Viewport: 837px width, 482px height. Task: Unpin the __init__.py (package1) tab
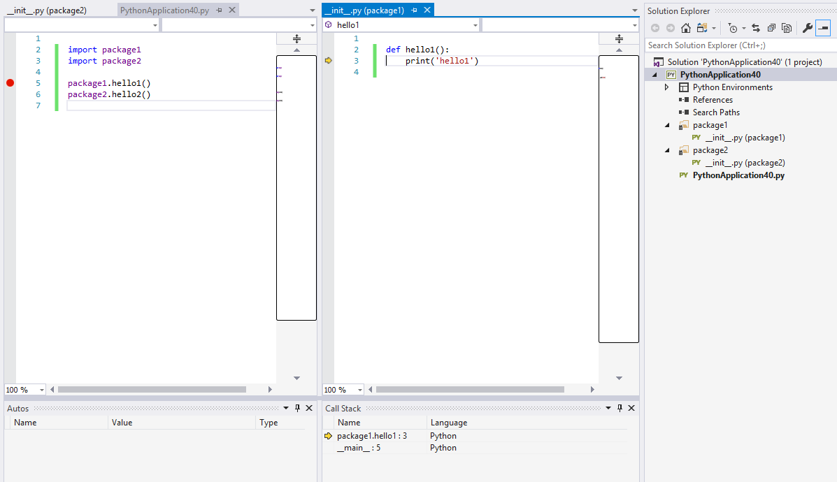pos(415,10)
